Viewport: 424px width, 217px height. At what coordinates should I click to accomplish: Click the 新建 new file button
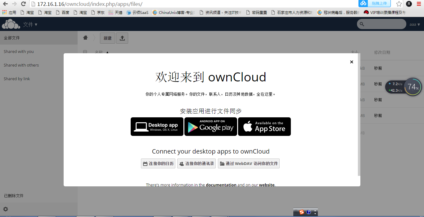tap(107, 38)
